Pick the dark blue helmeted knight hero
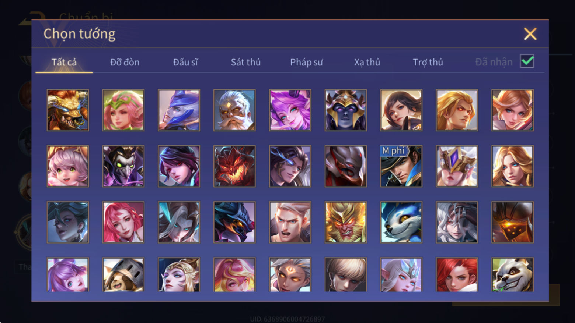The height and width of the screenshot is (323, 575). [346, 110]
